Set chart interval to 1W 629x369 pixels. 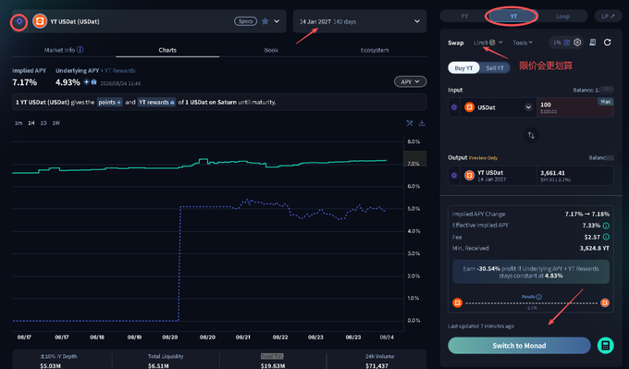[x=56, y=123]
